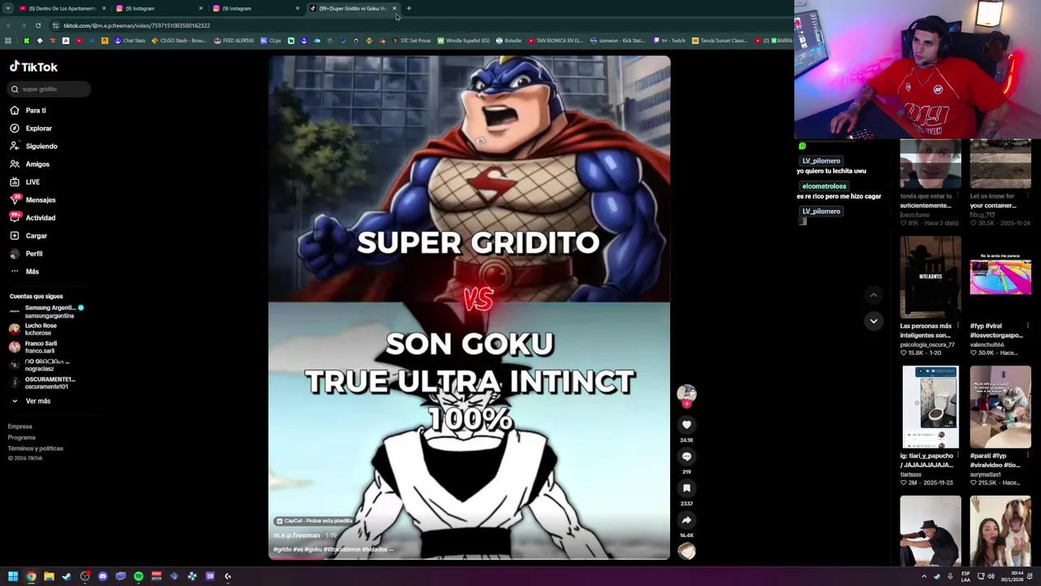Open the spinning sound disc icon
Viewport: 1041px width, 586px height.
click(686, 551)
